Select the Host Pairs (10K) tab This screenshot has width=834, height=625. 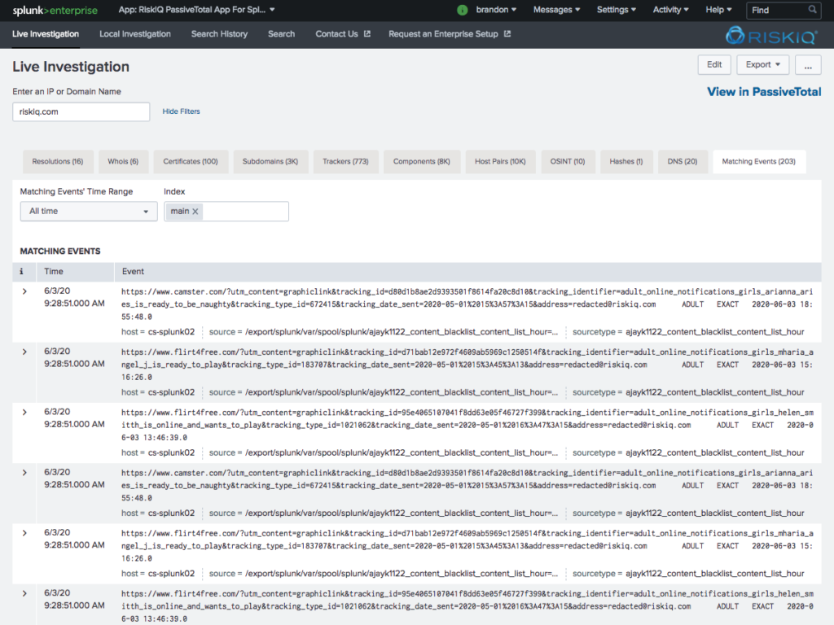tap(501, 162)
